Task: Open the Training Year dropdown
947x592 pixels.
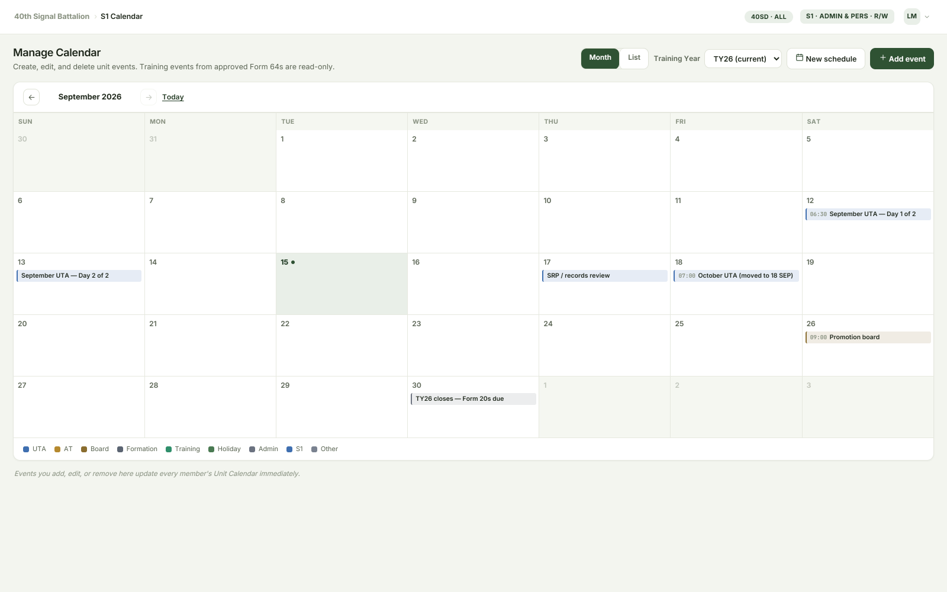Action: pos(743,59)
